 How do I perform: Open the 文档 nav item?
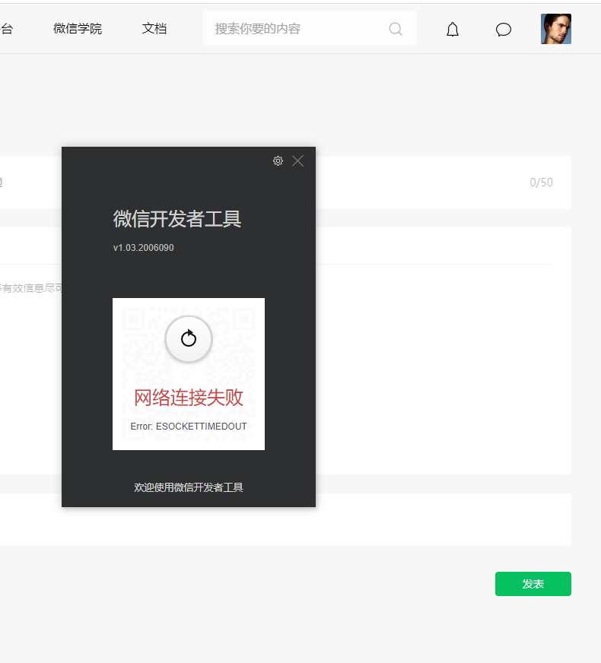[x=154, y=28]
